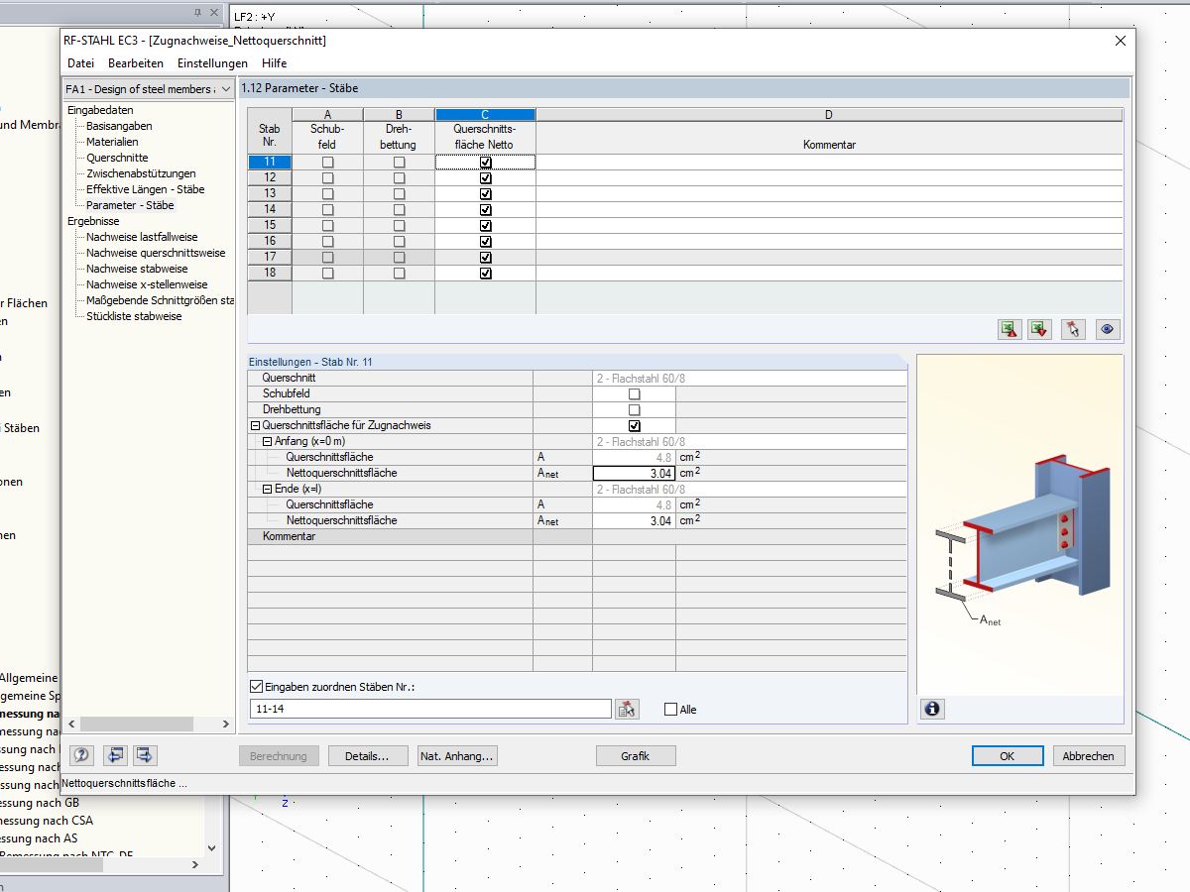Open the info button below the cross-section image
Viewport: 1190px width, 892px height.
tap(932, 709)
